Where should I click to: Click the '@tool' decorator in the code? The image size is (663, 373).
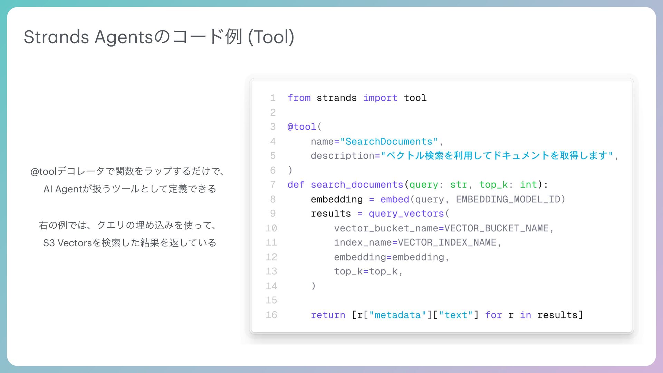tap(302, 127)
